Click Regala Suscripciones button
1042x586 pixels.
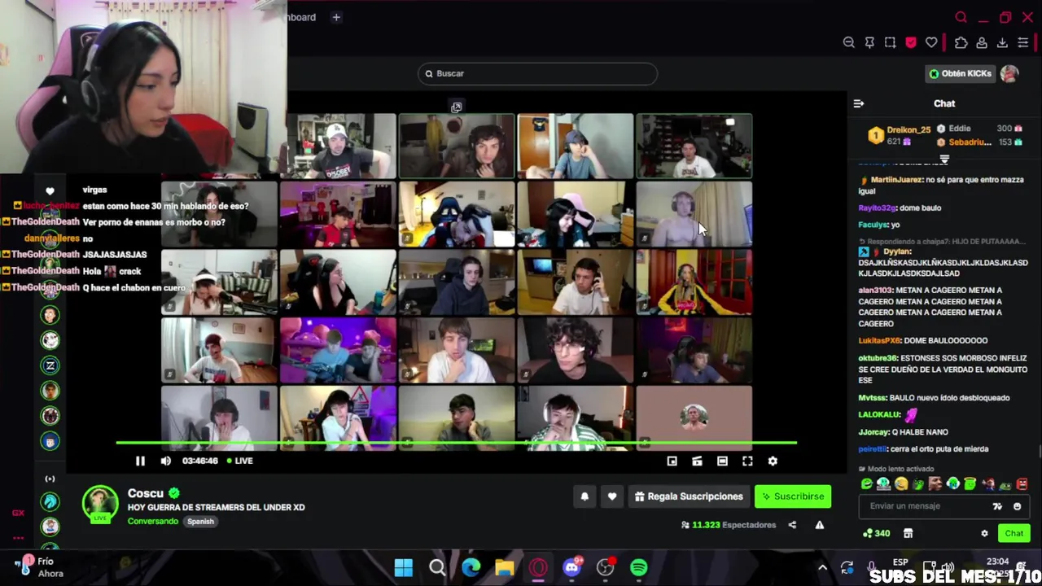pyautogui.click(x=689, y=496)
